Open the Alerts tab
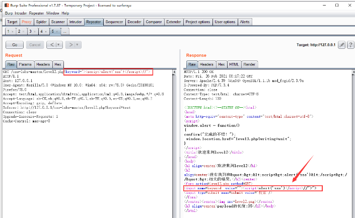This screenshot has width=355, height=218. pyautogui.click(x=245, y=22)
